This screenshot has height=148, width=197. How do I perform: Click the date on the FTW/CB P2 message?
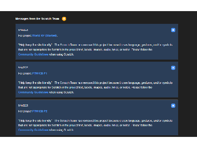click(x=23, y=105)
